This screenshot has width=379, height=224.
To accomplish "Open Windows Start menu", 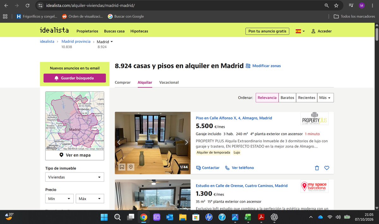I will click(104, 217).
